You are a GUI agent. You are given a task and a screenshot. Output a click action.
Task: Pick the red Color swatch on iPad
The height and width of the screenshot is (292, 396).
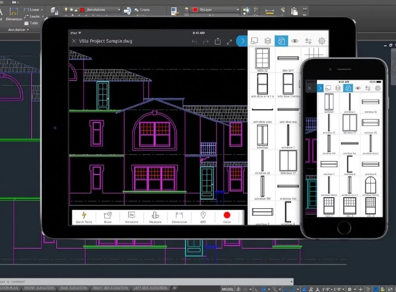[x=227, y=215]
